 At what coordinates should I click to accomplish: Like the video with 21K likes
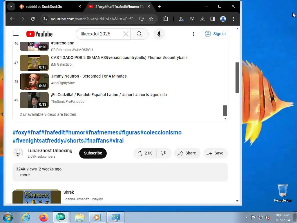145,153
